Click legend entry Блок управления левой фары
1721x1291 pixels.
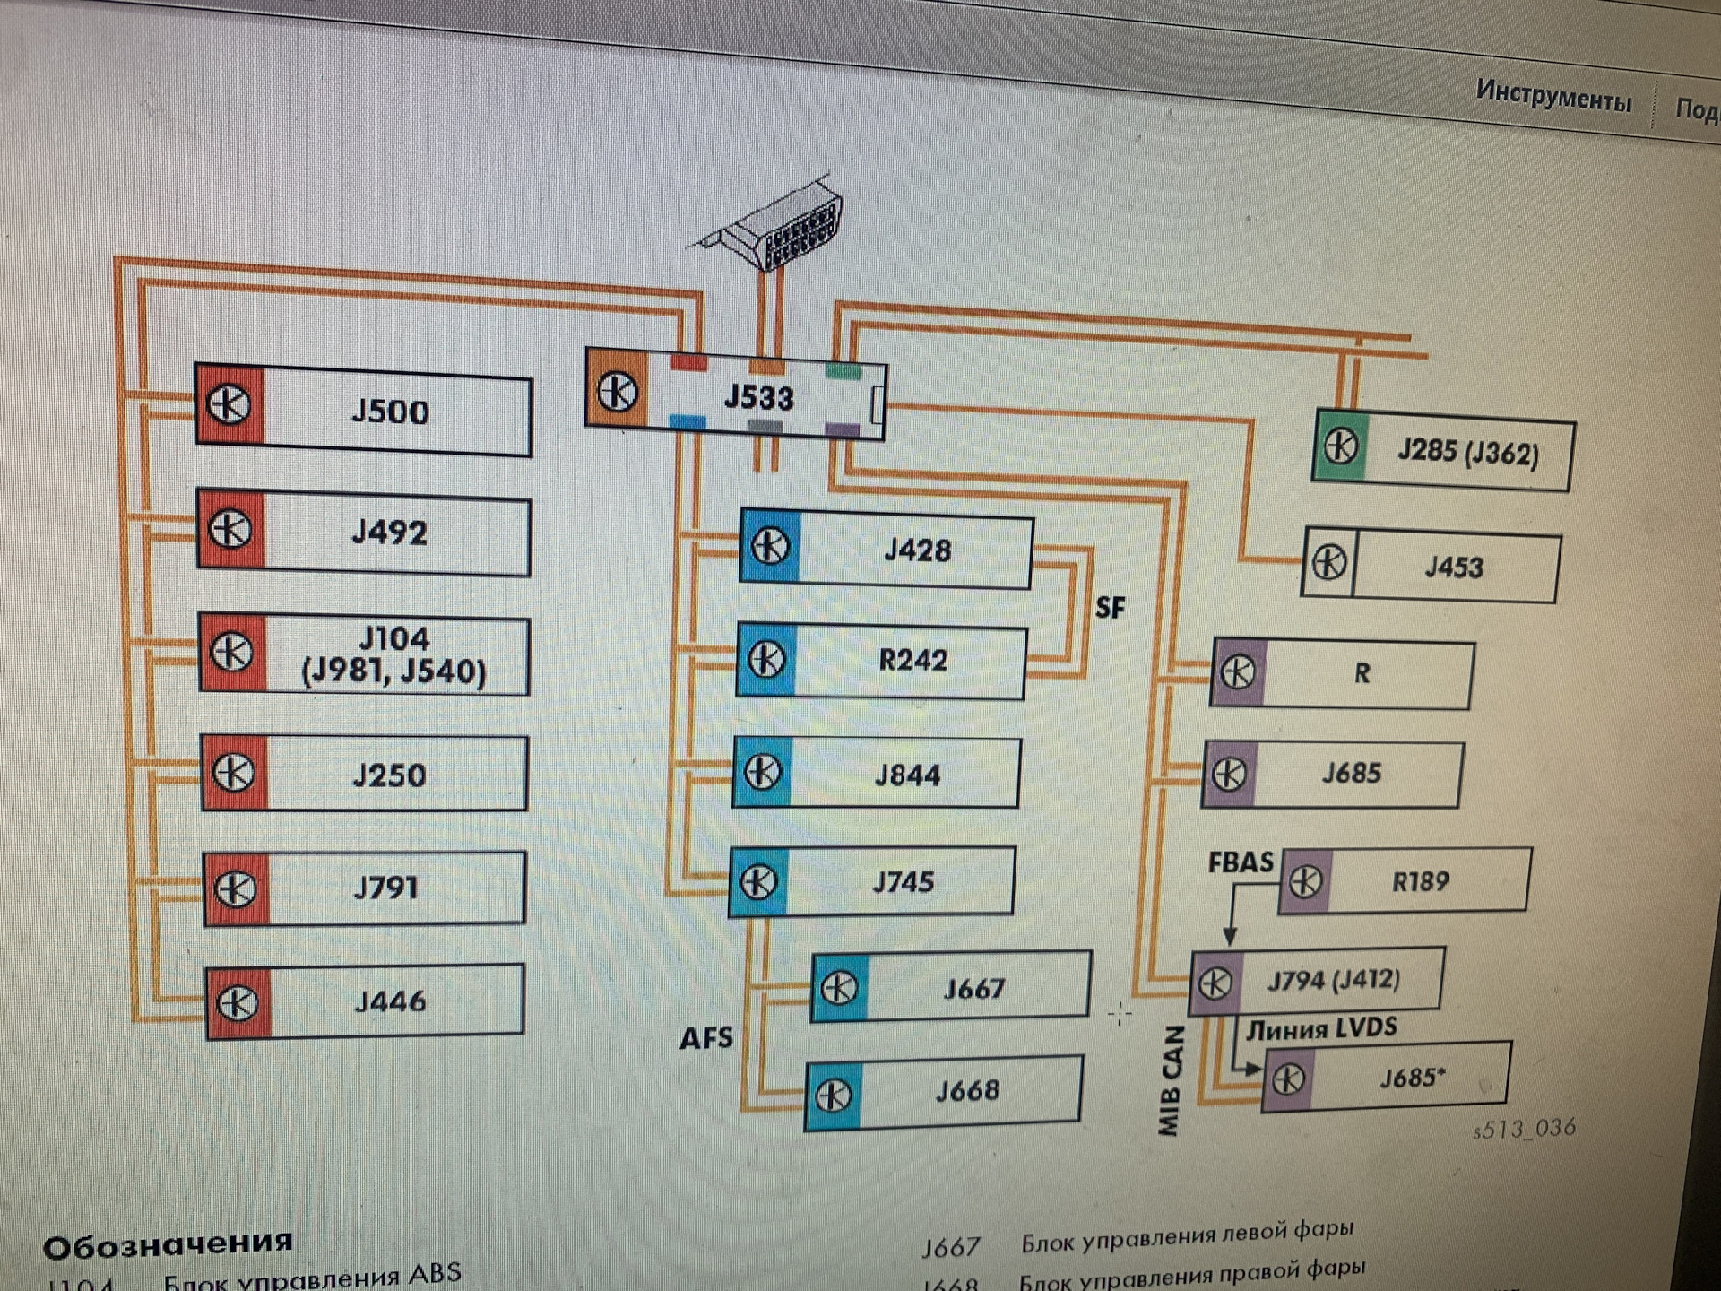point(1188,1236)
